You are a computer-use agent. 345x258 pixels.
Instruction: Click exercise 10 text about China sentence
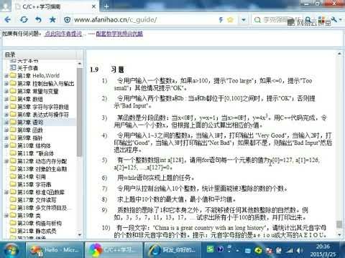click(x=220, y=231)
